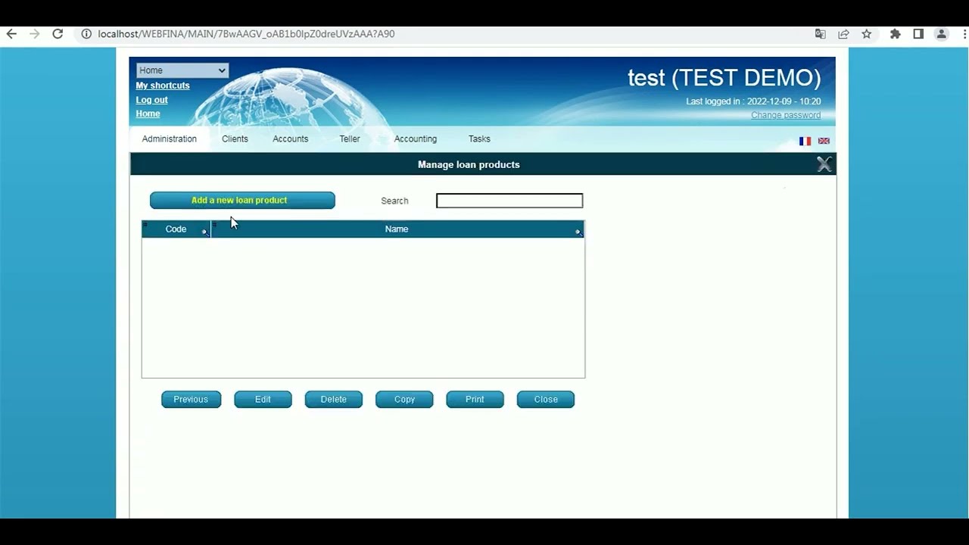Click the browser back arrow
969x545 pixels.
tap(11, 34)
